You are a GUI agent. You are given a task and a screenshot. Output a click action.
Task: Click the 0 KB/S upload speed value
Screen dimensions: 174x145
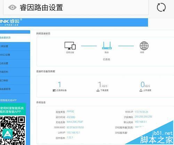pos(145,85)
